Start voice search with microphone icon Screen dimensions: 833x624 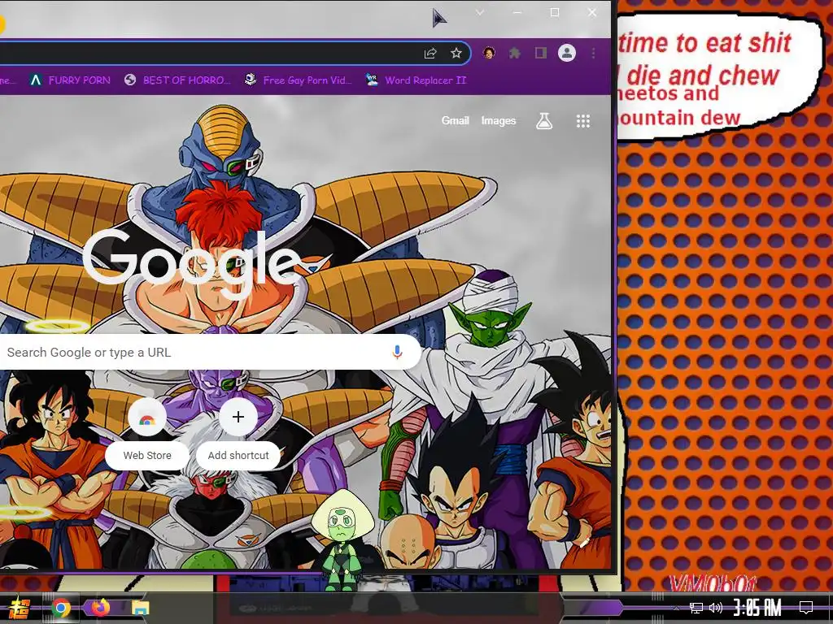tap(397, 352)
